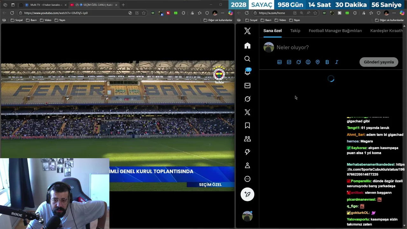Open X notifications bell with 12 badge
The height and width of the screenshot is (229, 407).
tap(247, 72)
